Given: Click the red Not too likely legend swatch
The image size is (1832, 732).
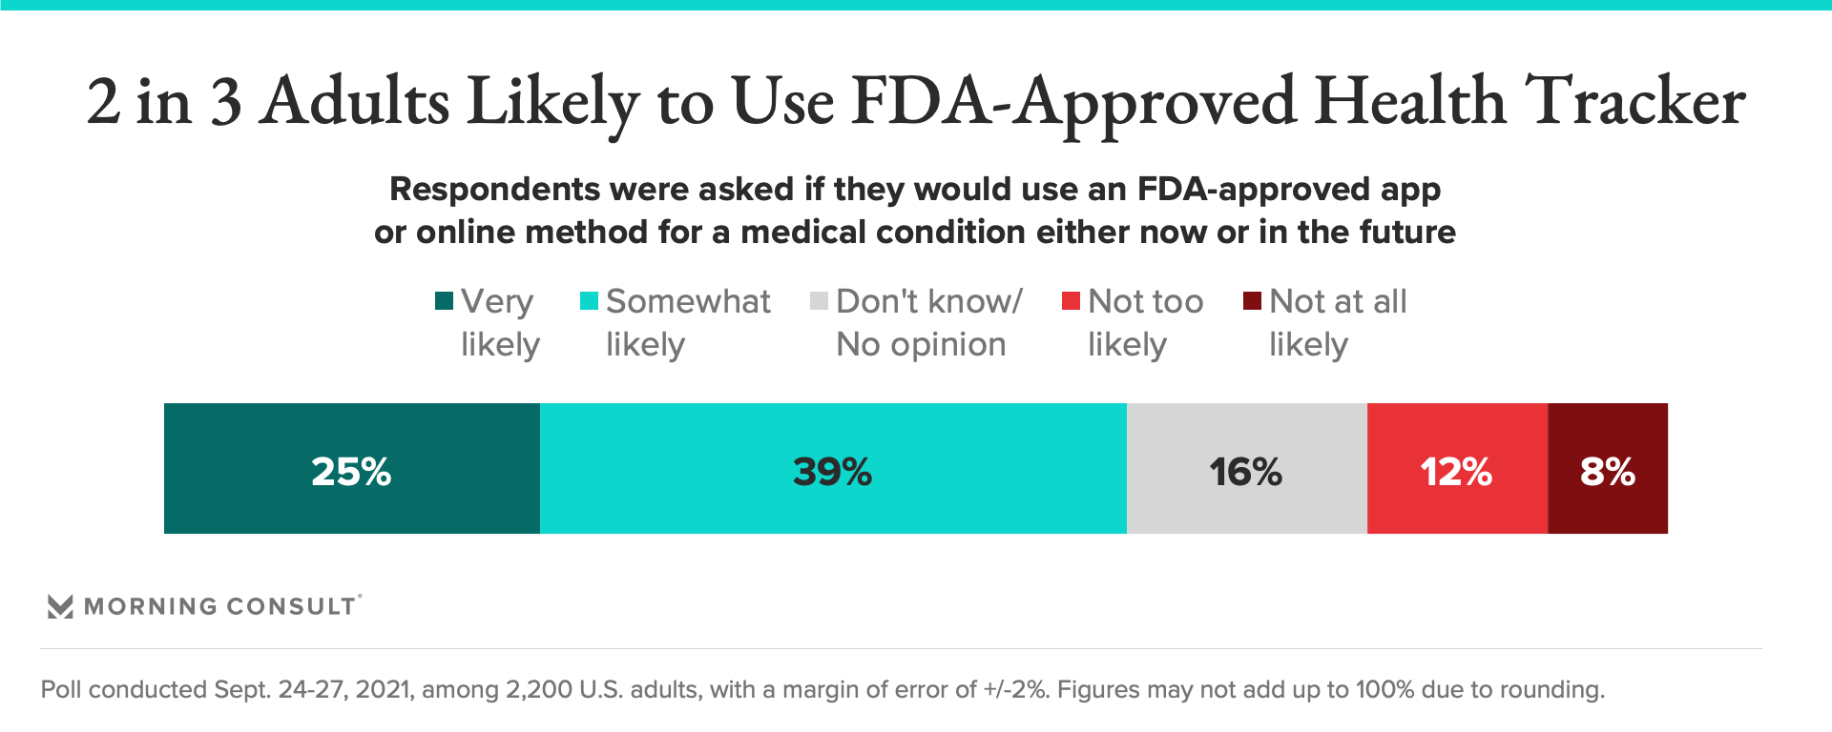Looking at the screenshot, I should [x=1071, y=301].
